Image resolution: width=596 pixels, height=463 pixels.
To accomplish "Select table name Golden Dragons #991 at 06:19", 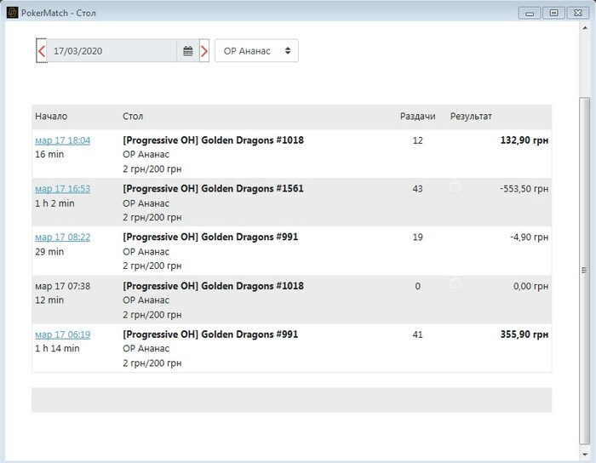I will tap(210, 334).
